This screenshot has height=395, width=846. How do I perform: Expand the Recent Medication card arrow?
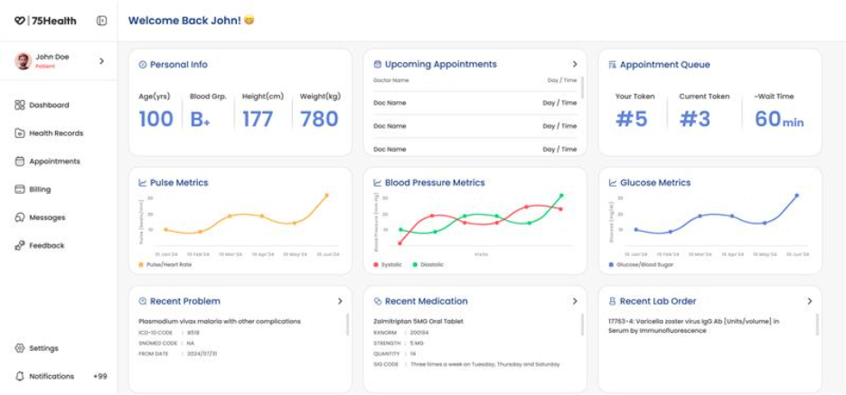coord(575,301)
